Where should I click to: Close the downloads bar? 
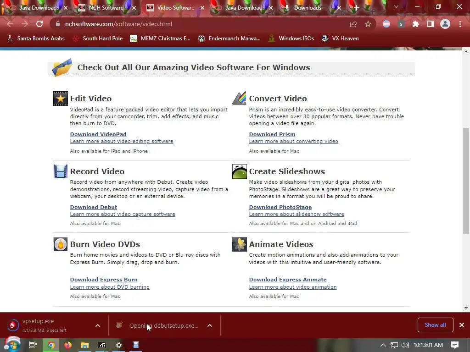(x=462, y=325)
